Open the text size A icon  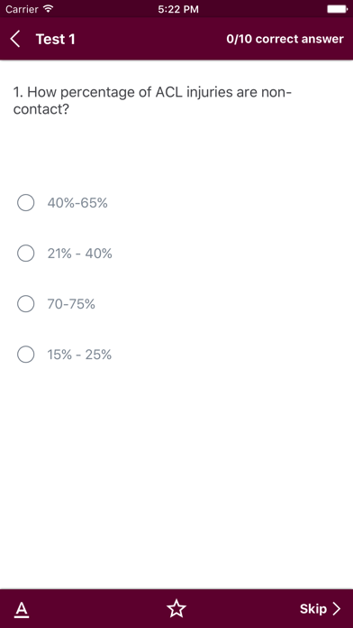[x=22, y=609]
